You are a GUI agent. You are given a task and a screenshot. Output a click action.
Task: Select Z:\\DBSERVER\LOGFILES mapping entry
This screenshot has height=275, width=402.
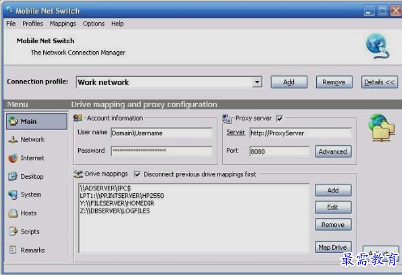coord(115,211)
